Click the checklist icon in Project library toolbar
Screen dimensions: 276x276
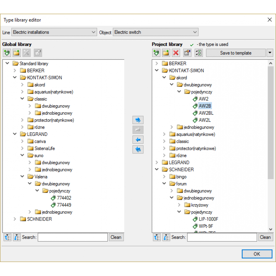(199, 53)
